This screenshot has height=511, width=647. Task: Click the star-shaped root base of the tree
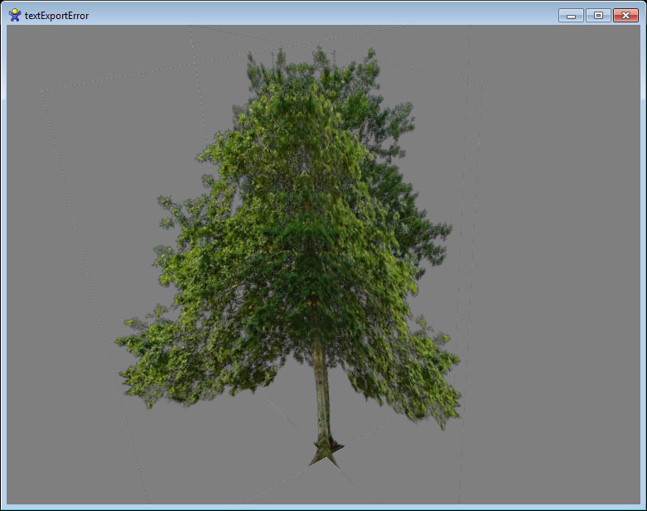point(326,451)
